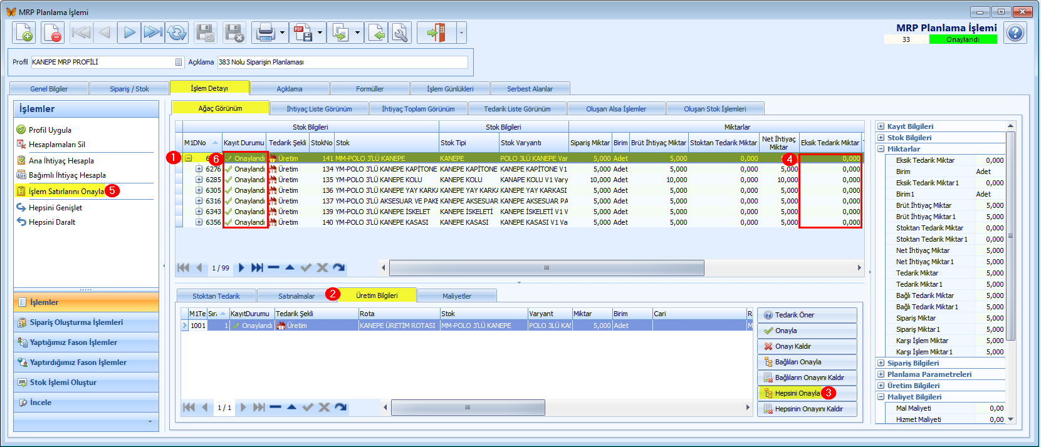Screen dimensions: 1041x447
Task: Switch to the Genel Bilgiler tab
Action: coord(49,89)
